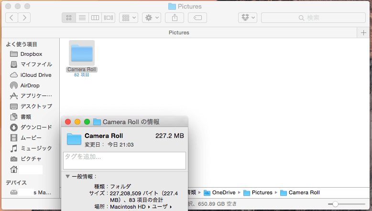Image resolution: width=372 pixels, height=211 pixels.
Task: Open the item arrangement dropdown
Action: tap(129, 18)
